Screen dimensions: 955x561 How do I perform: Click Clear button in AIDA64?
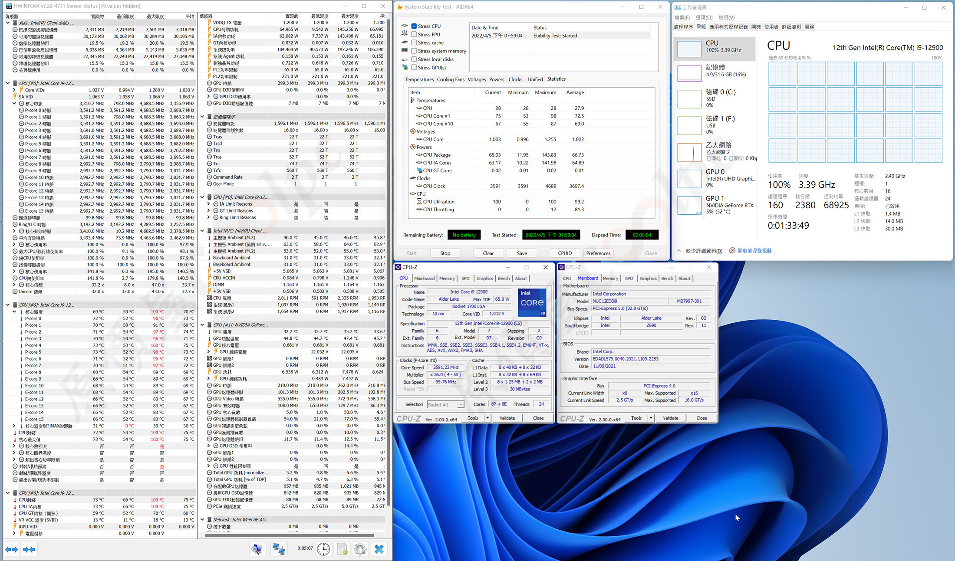tap(488, 253)
